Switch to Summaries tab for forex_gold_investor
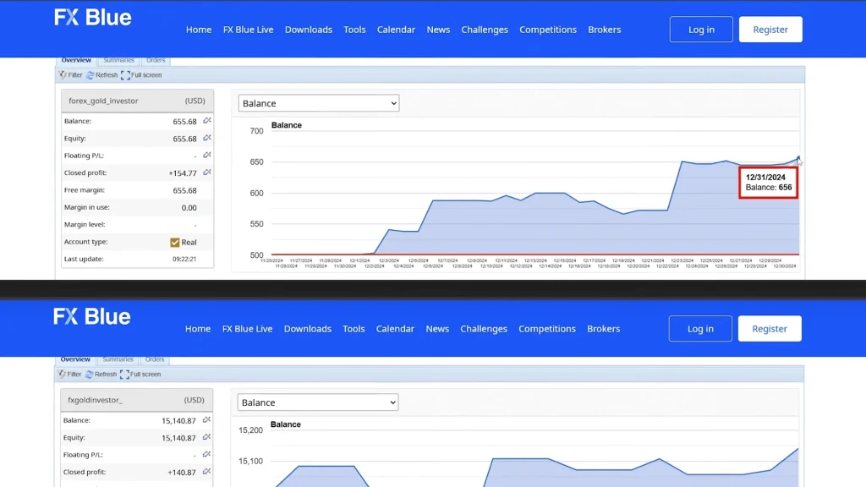The height and width of the screenshot is (487, 866). tap(118, 61)
